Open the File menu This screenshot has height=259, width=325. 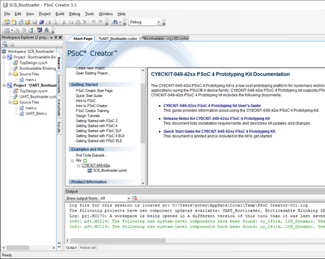point(7,14)
